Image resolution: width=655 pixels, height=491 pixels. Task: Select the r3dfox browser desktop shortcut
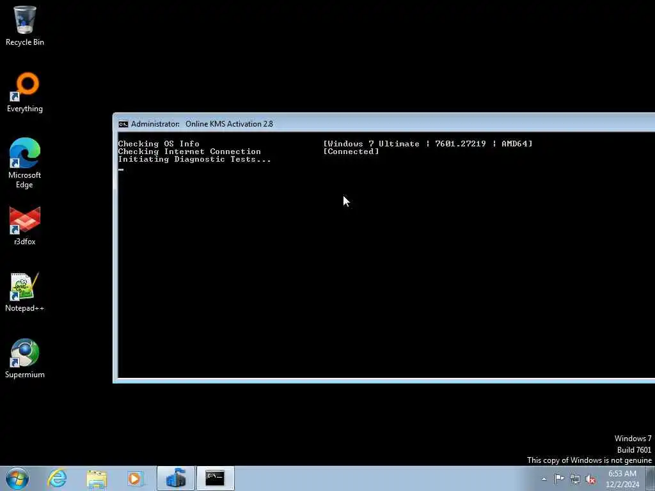[x=25, y=226]
